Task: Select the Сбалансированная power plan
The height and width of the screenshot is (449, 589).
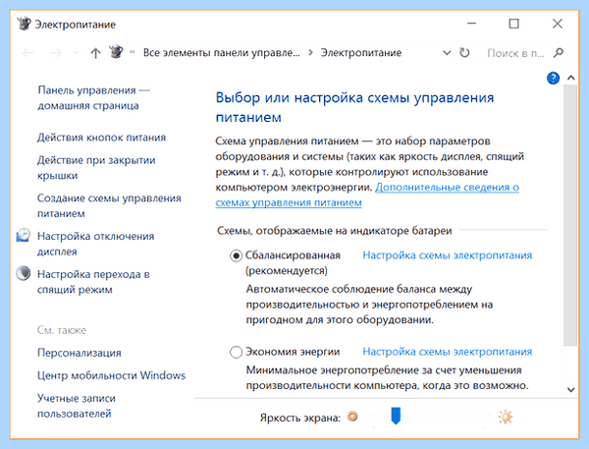Action: (236, 256)
